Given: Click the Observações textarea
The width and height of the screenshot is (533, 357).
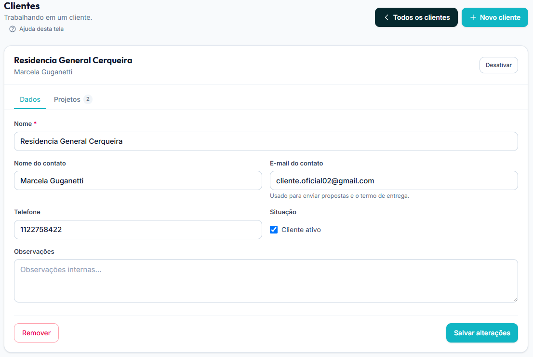Looking at the screenshot, I should point(266,281).
